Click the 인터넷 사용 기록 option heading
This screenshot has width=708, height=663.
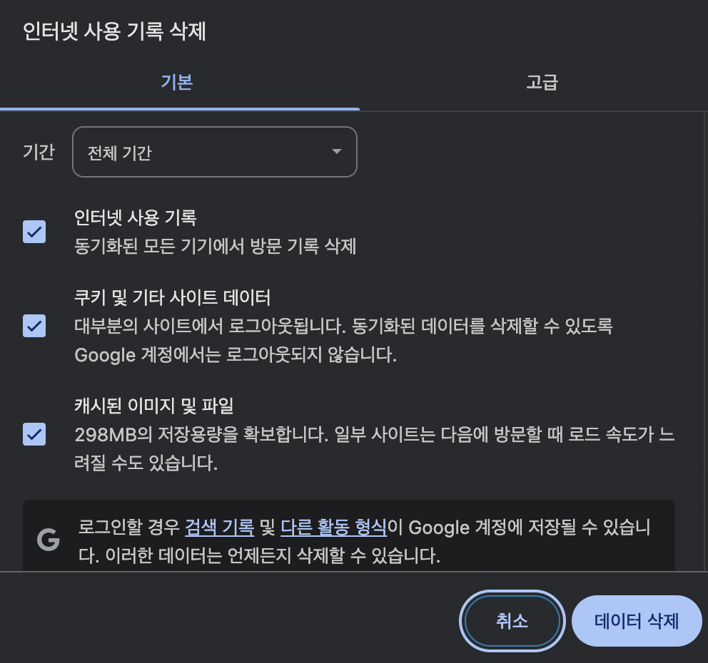coord(136,218)
